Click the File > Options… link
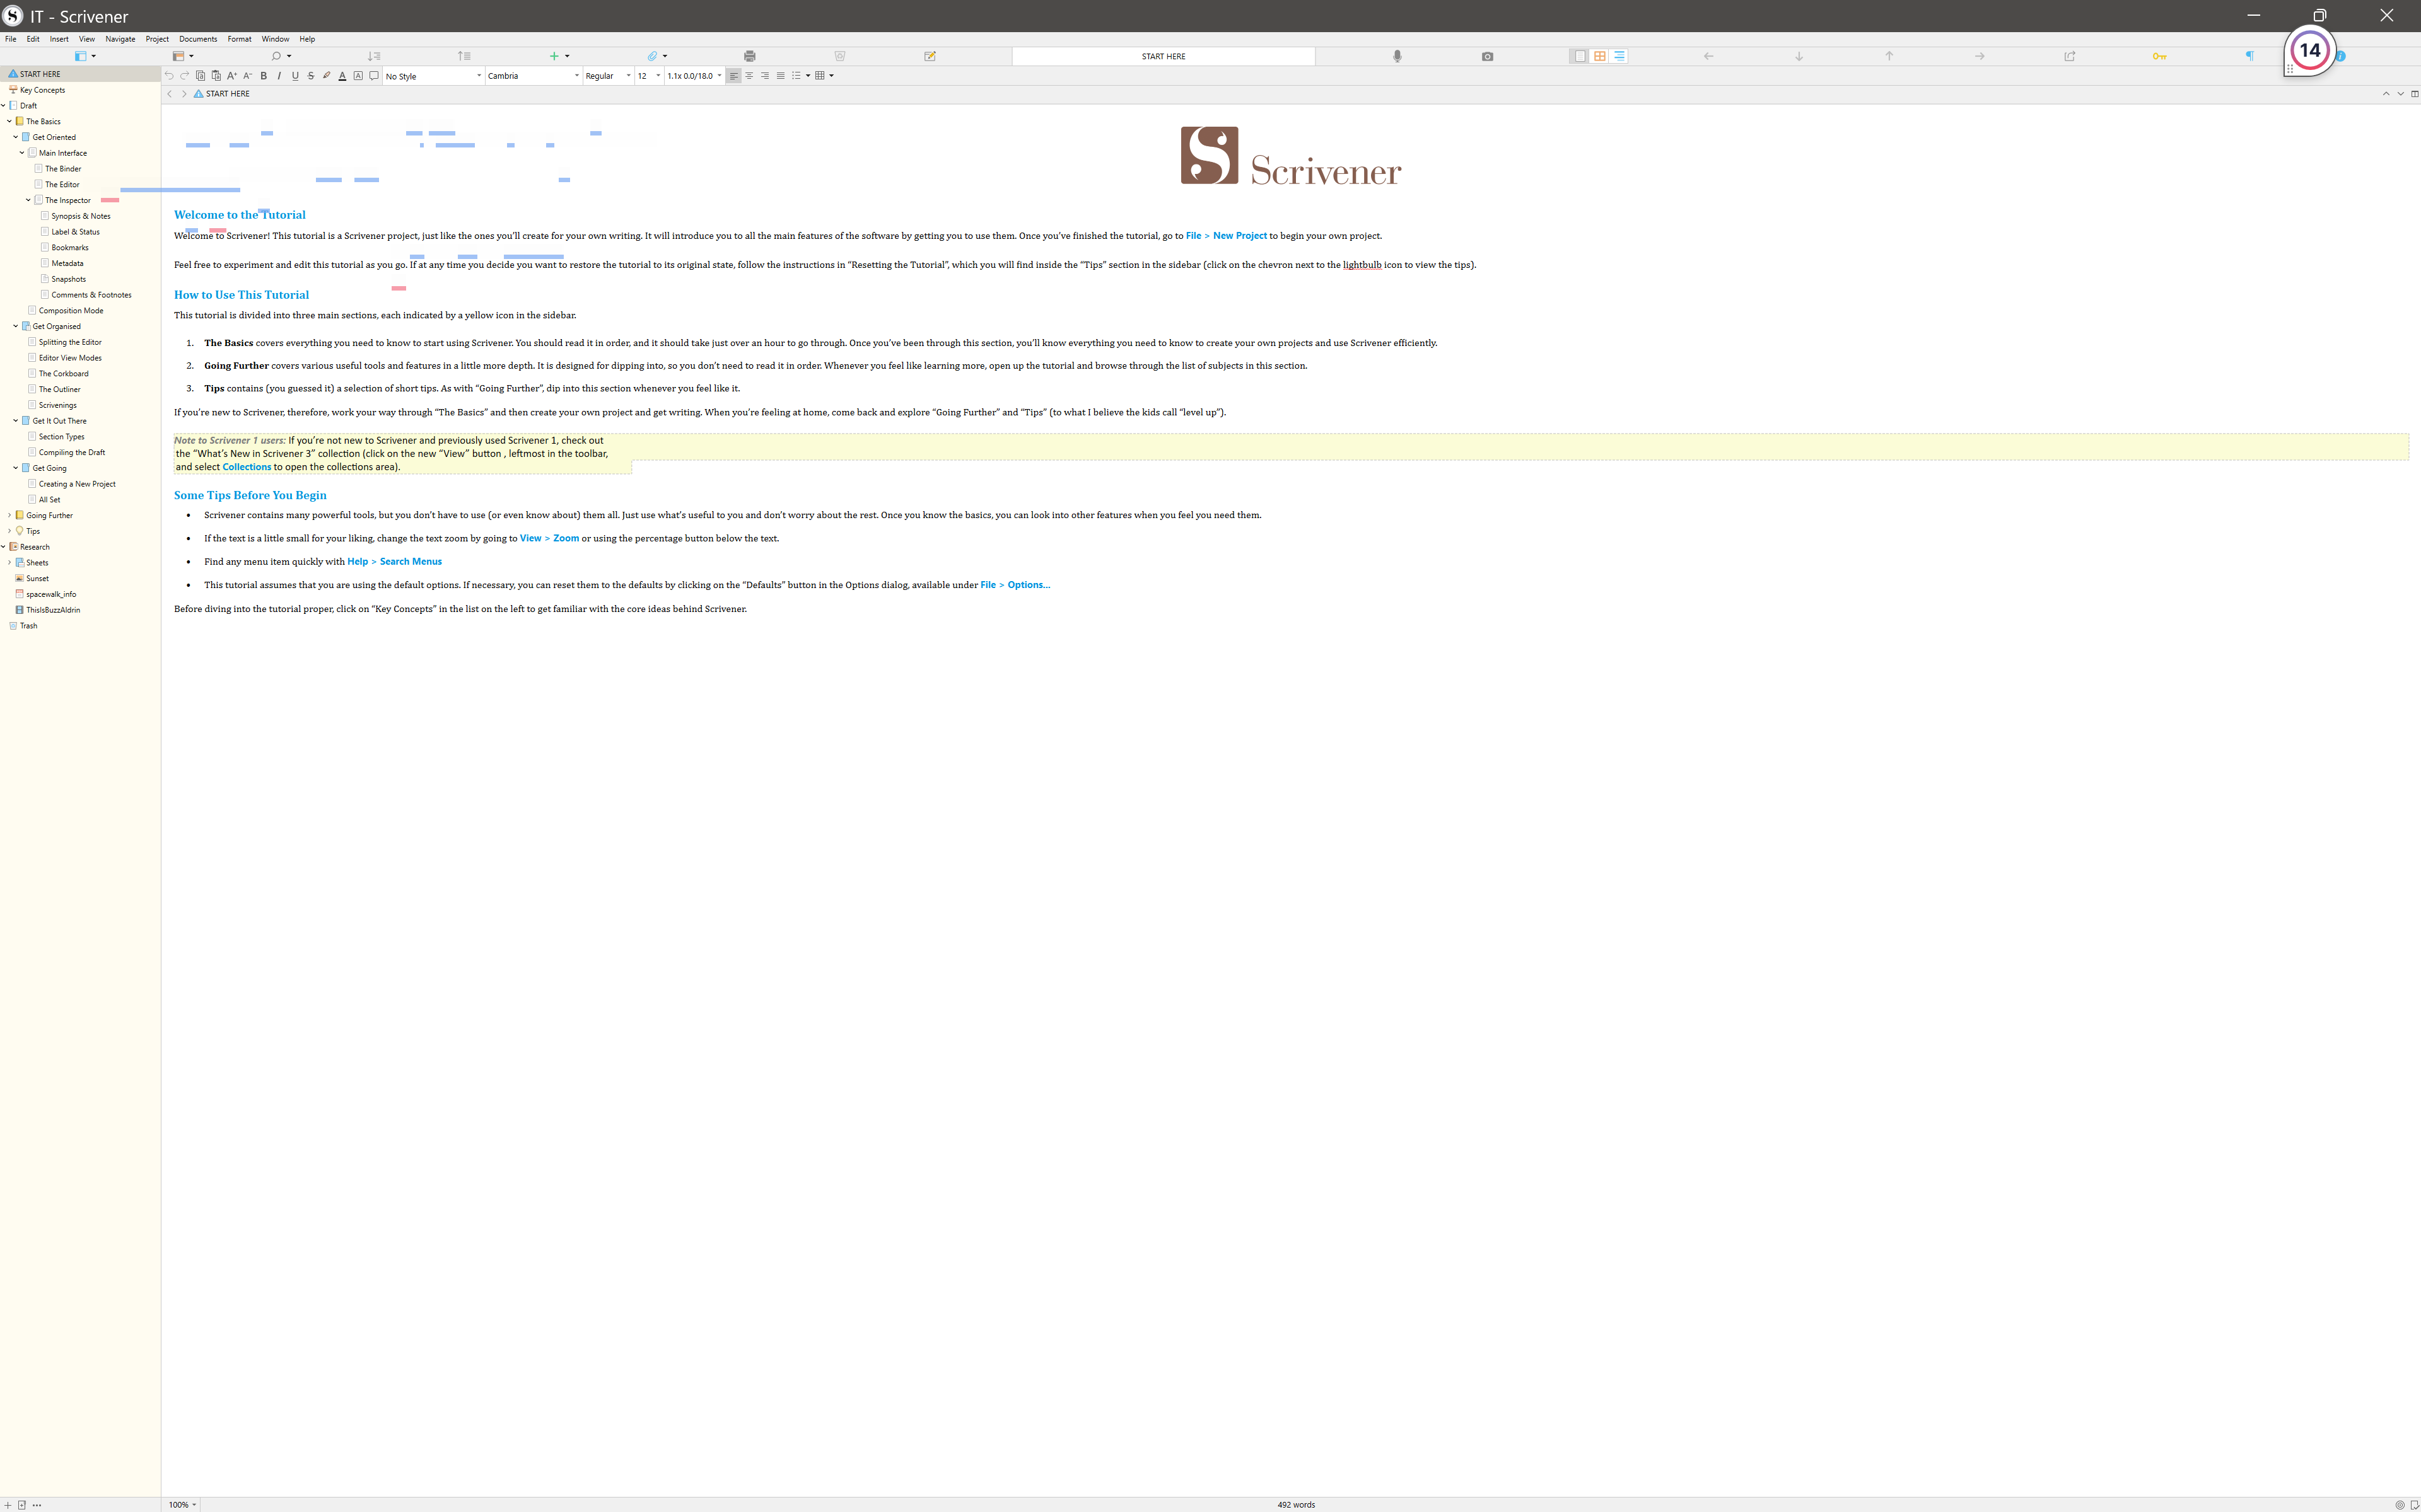Image resolution: width=2421 pixels, height=1512 pixels. point(1015,585)
